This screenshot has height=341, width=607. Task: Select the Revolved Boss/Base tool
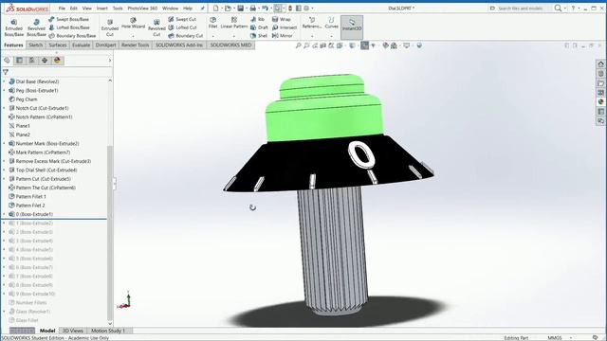click(x=36, y=27)
